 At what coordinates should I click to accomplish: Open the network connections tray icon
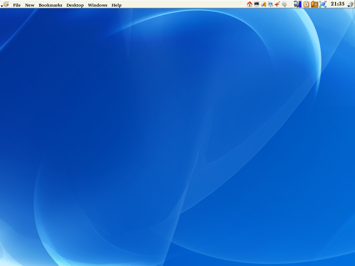coord(323,4)
